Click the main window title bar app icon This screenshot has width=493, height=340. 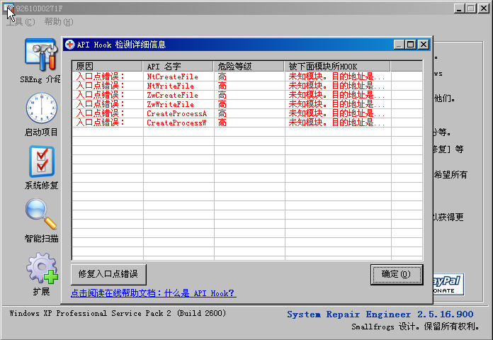[8, 8]
